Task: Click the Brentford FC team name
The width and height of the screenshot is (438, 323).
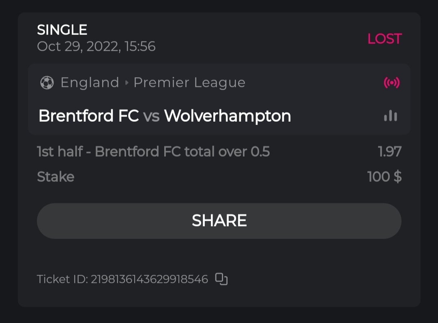Action: (x=88, y=116)
